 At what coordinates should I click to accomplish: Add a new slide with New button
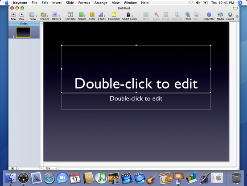(13, 16)
